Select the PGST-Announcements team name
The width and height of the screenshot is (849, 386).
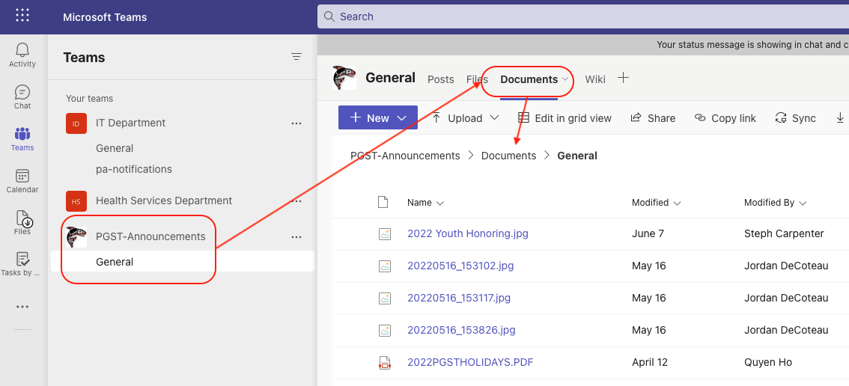(x=150, y=236)
